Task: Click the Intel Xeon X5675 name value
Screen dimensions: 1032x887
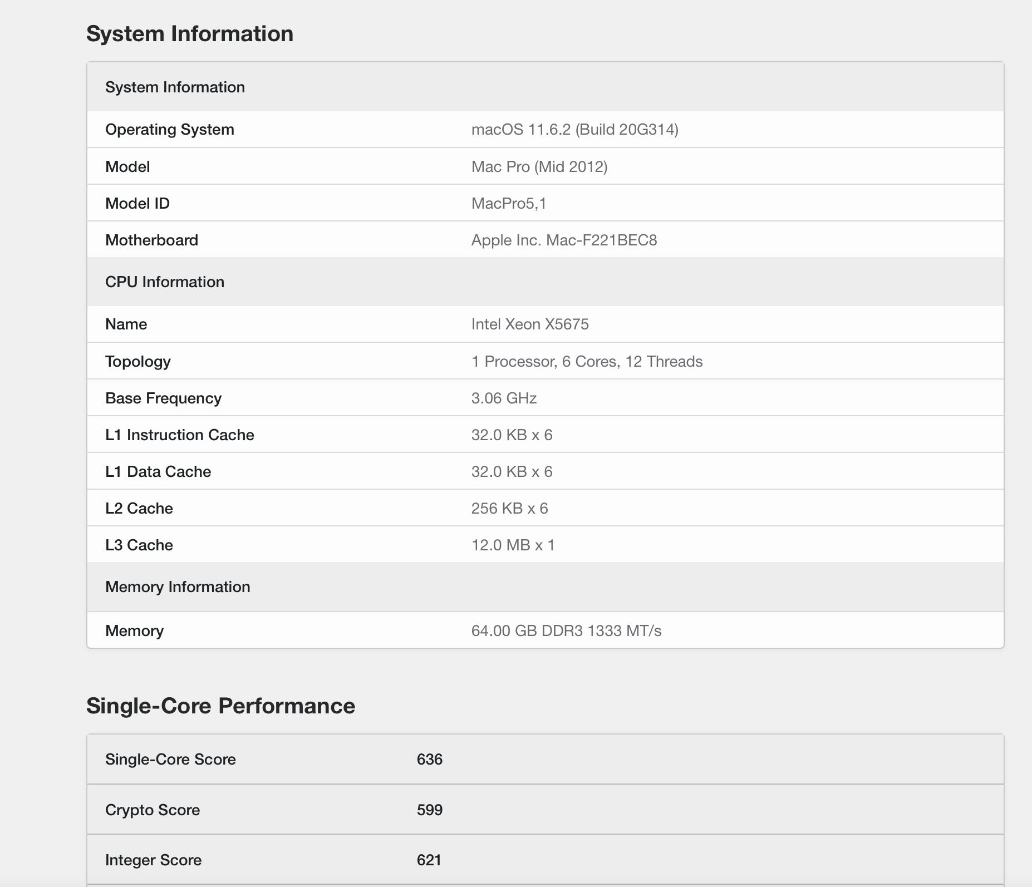Action: [529, 324]
